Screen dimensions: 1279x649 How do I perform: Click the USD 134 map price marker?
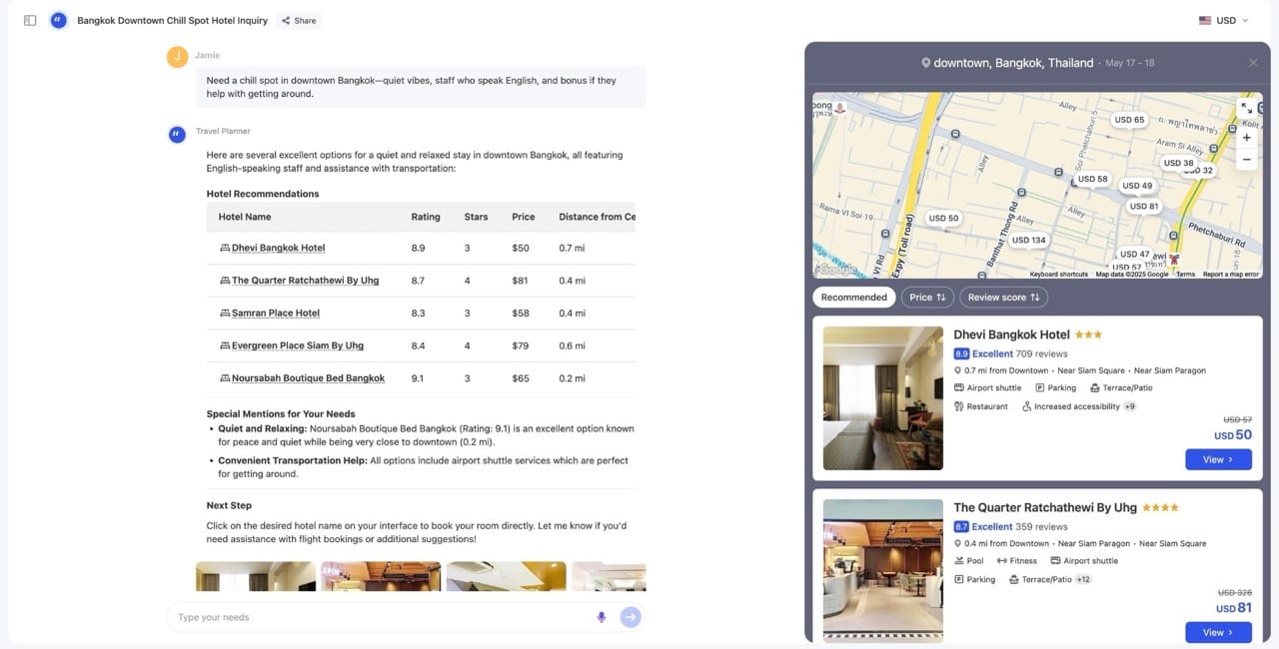1028,240
